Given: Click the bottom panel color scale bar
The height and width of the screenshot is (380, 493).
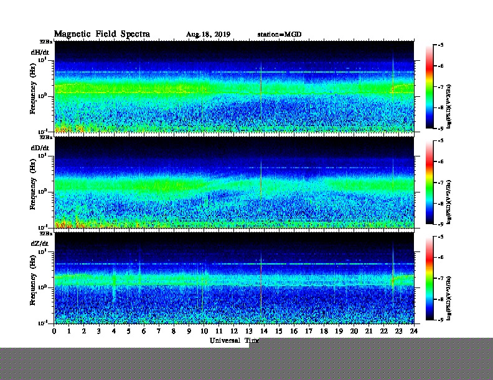Looking at the screenshot, I should tap(430, 278).
